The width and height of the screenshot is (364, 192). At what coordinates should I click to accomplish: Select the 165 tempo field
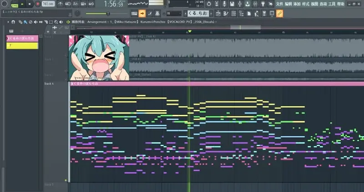48,4
